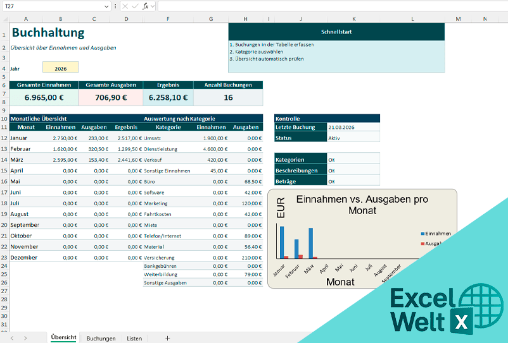Screen dimensions: 508x343
Task: Click the cancel X icon in formula bar
Action: click(x=125, y=6)
